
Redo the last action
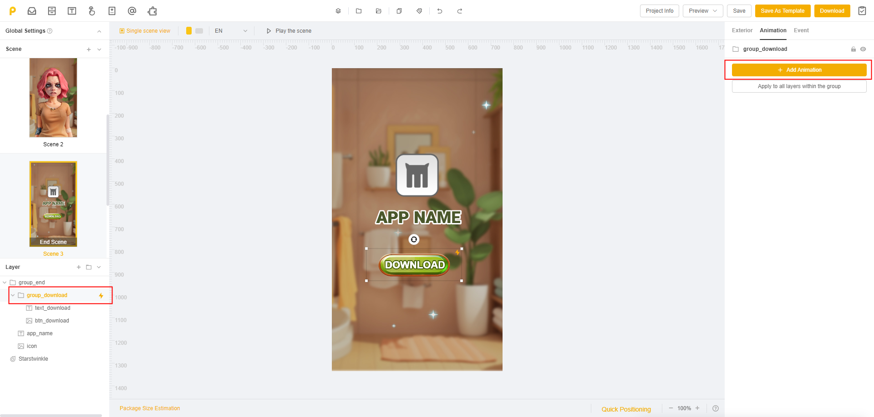[x=460, y=11]
